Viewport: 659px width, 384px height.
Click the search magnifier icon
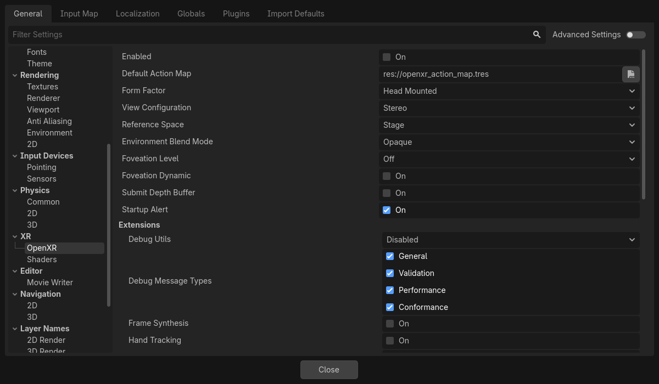click(537, 34)
